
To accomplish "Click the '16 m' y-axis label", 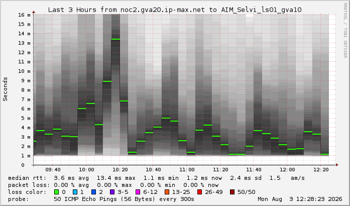I will coord(24,15).
